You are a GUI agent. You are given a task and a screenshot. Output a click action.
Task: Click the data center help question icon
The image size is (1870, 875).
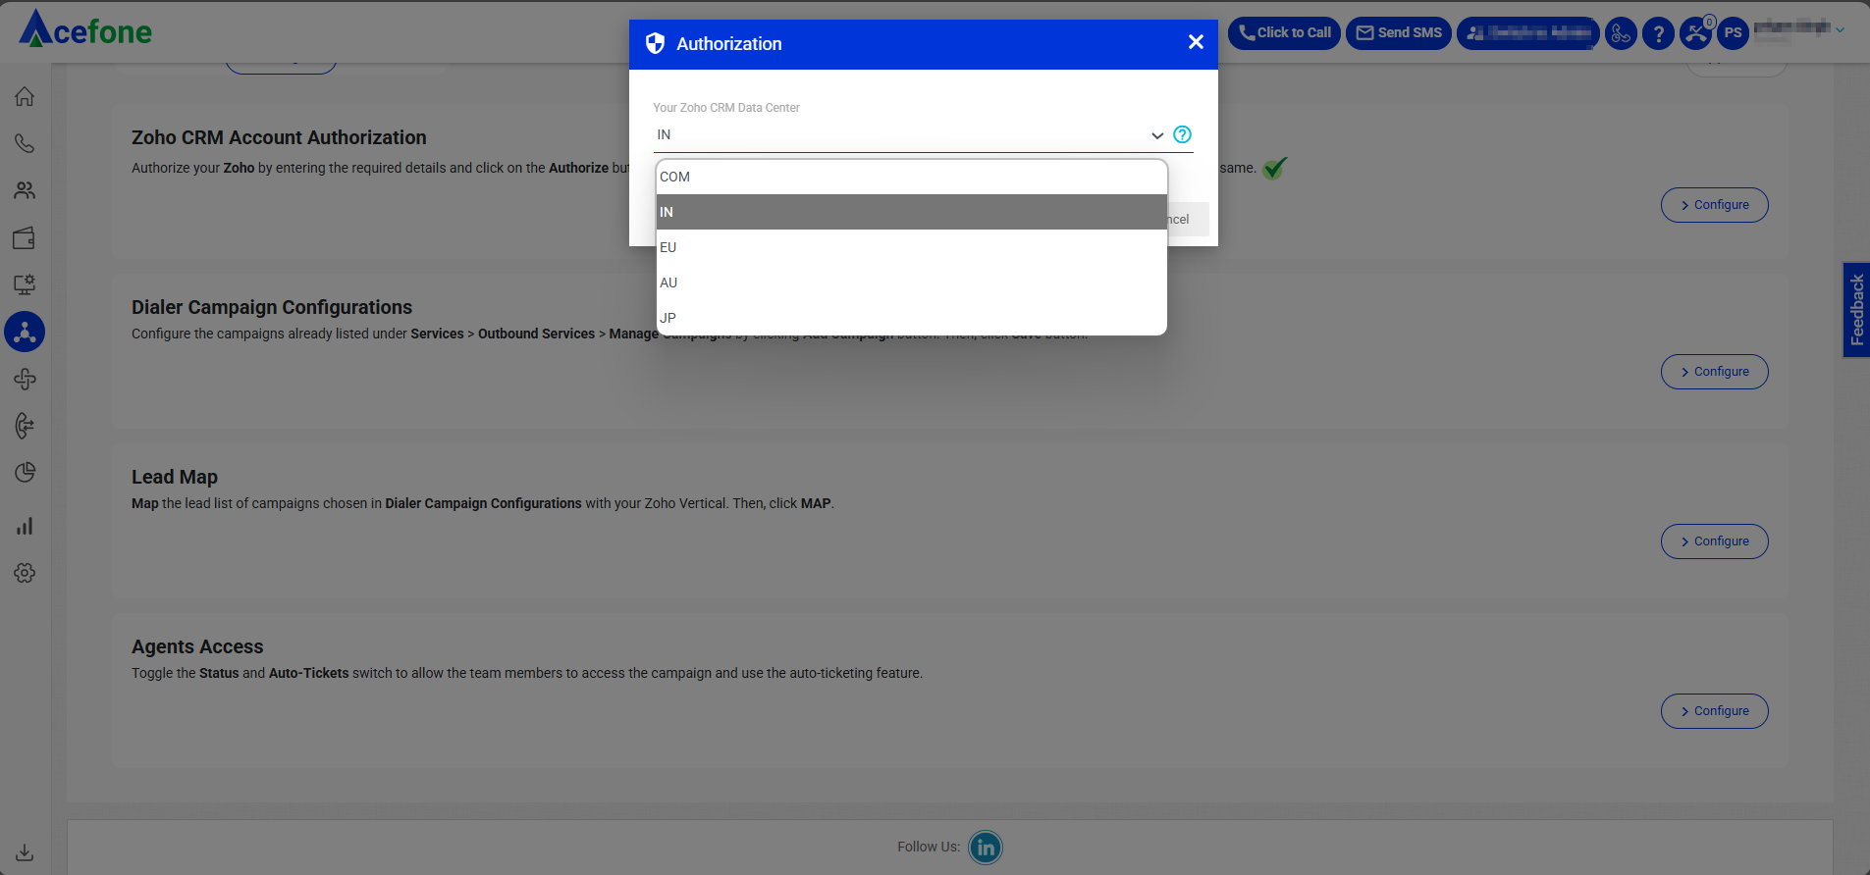click(1182, 134)
